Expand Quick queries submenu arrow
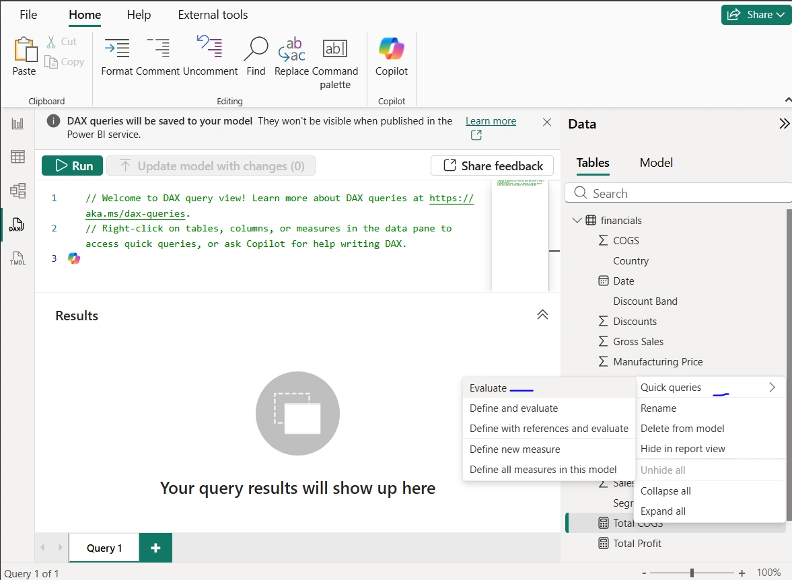This screenshot has width=792, height=580. 772,388
